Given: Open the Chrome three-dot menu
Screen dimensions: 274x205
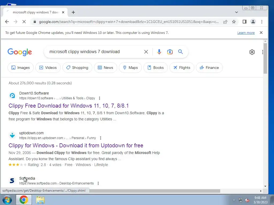Looking at the screenshot, I should click(x=262, y=22).
